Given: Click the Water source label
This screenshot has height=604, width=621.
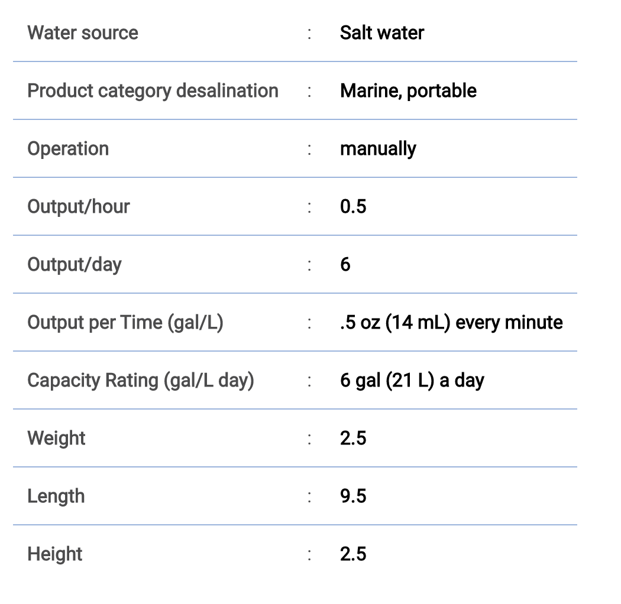Looking at the screenshot, I should 83,33.
